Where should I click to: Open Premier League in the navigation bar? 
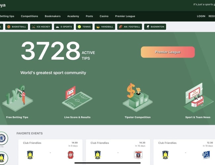(125, 16)
